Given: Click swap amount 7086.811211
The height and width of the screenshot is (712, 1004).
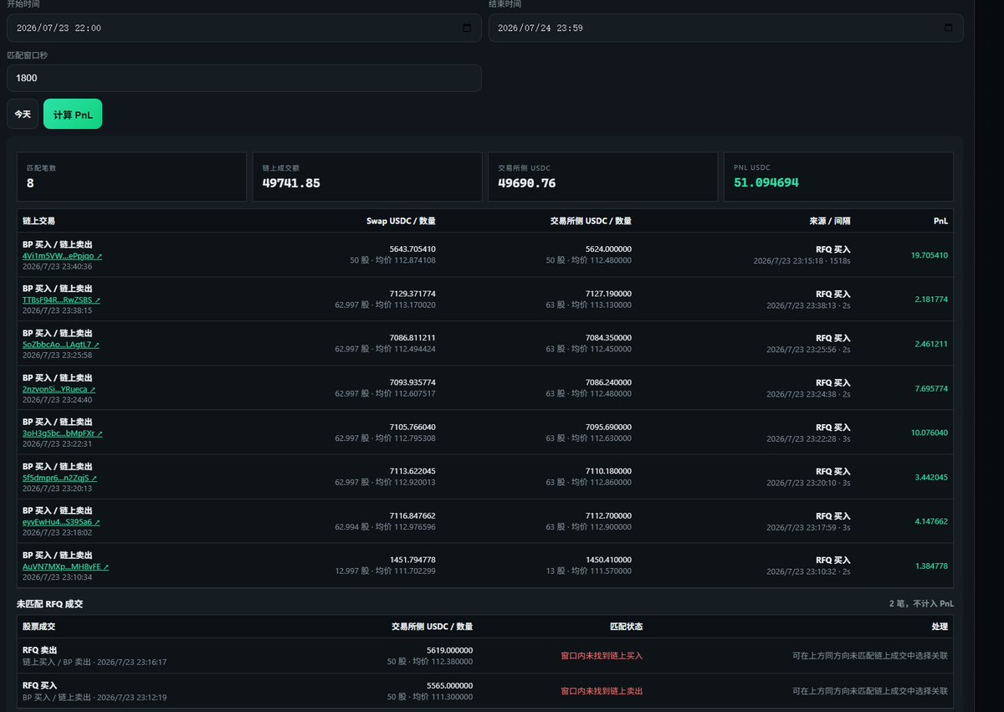Looking at the screenshot, I should (412, 338).
